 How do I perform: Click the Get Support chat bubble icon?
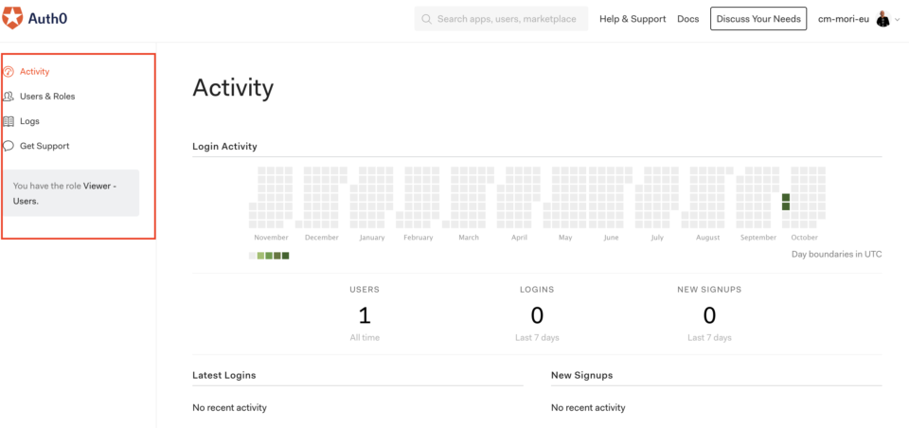[x=9, y=146]
